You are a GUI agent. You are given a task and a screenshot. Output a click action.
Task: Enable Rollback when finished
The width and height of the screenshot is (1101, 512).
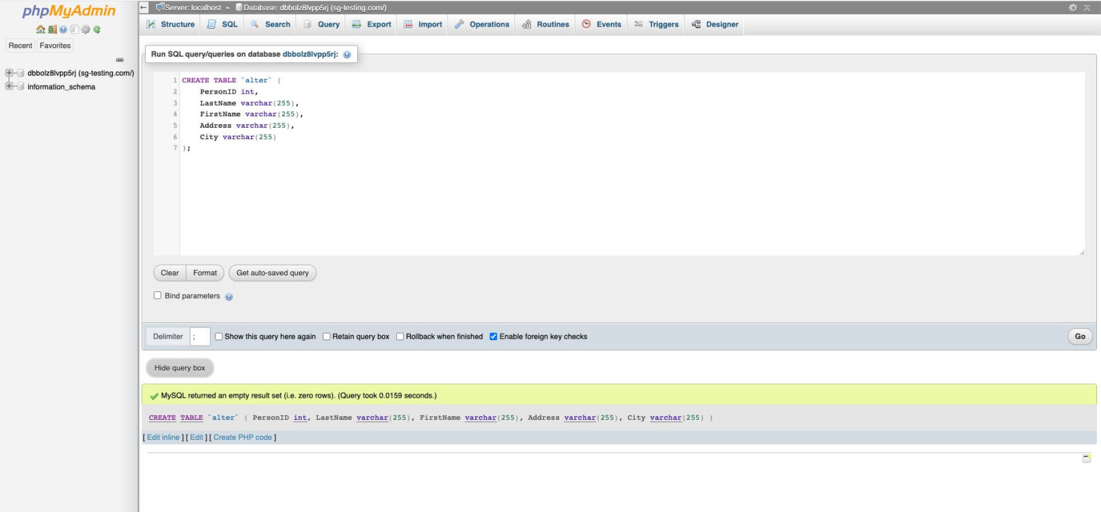(400, 336)
